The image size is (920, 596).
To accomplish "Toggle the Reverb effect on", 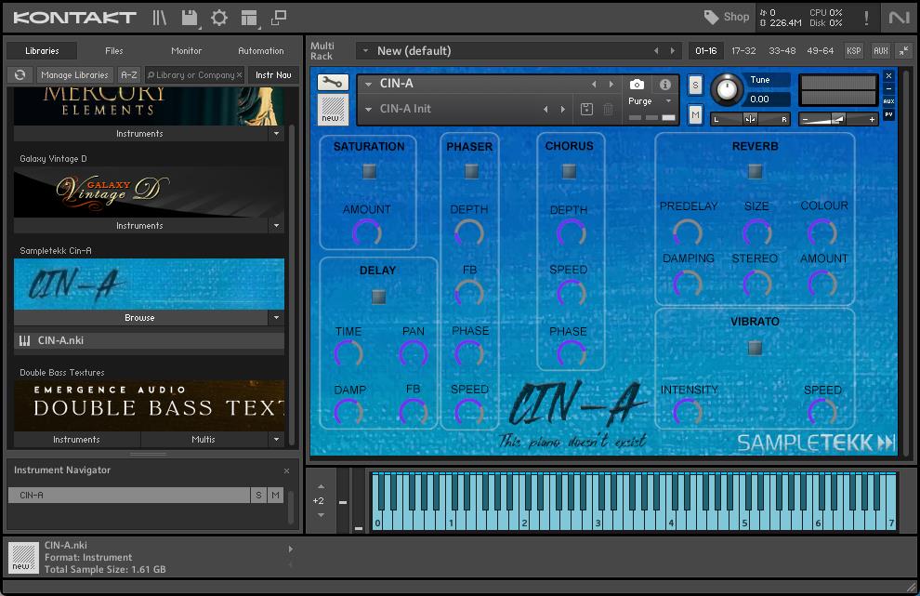I will click(x=755, y=171).
